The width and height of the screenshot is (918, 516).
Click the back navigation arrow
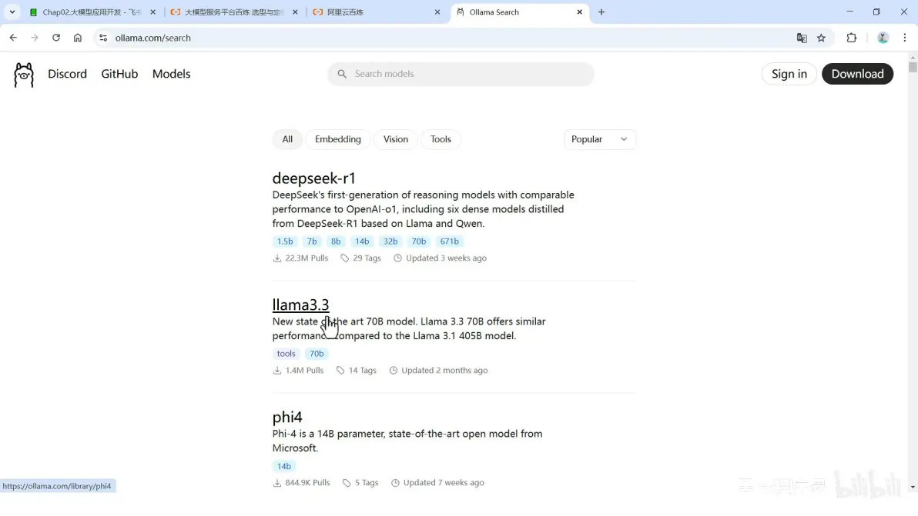(x=13, y=38)
